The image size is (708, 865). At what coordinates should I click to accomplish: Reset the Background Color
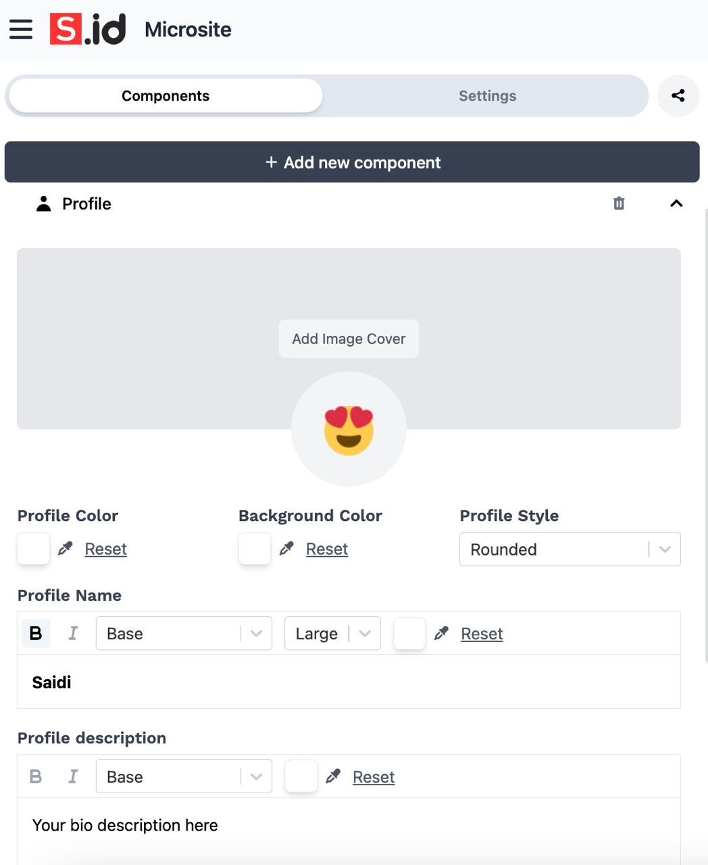pos(327,549)
